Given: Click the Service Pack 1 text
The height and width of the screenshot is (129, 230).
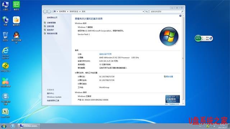Looking at the screenshot, I should [84, 34].
